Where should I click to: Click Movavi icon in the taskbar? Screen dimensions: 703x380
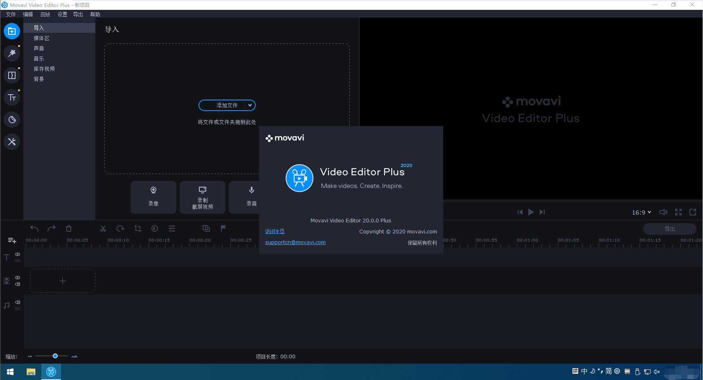pos(51,372)
